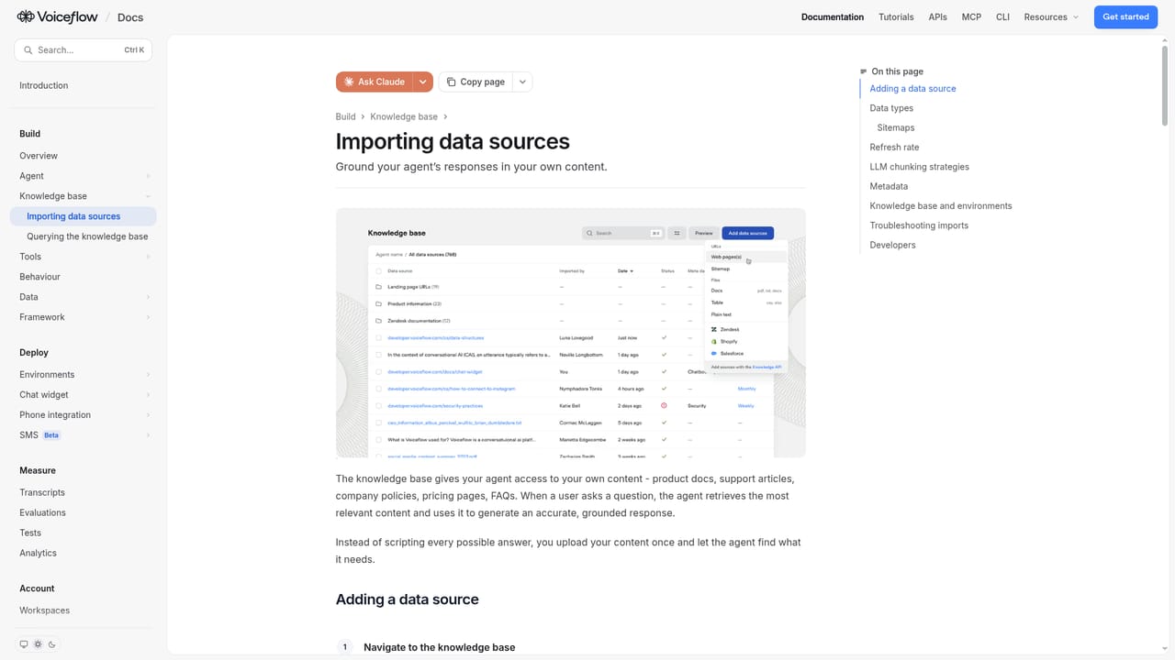Expand the Phone integration sidebar chevron

click(x=148, y=415)
